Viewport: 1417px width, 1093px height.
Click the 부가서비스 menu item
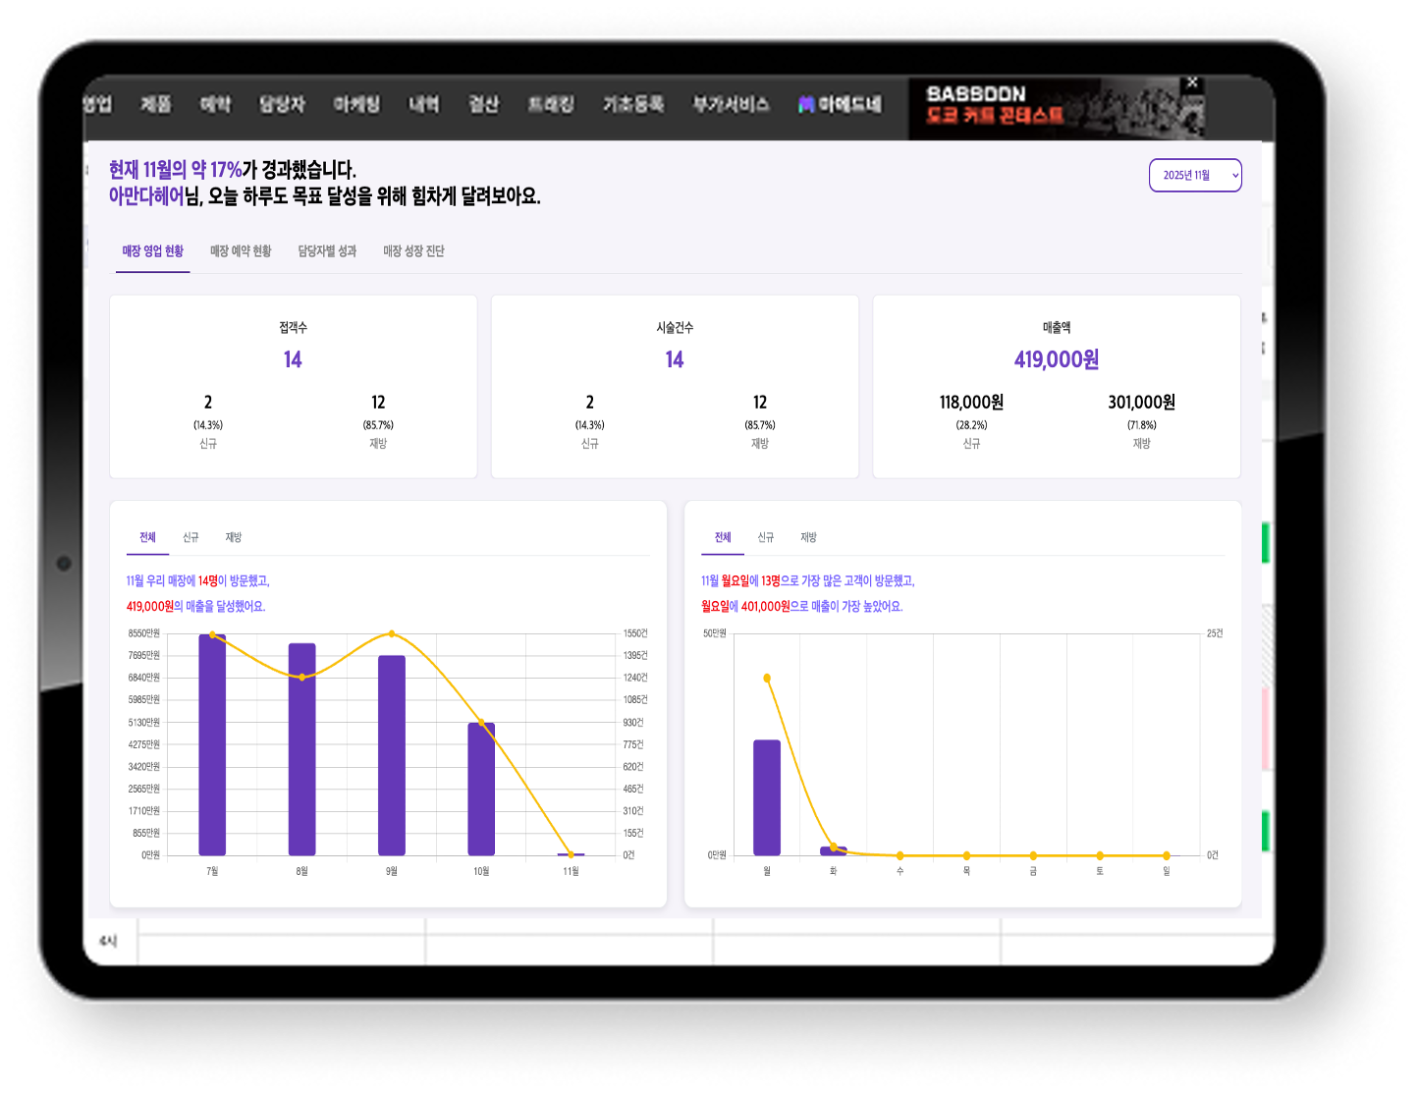point(731,104)
